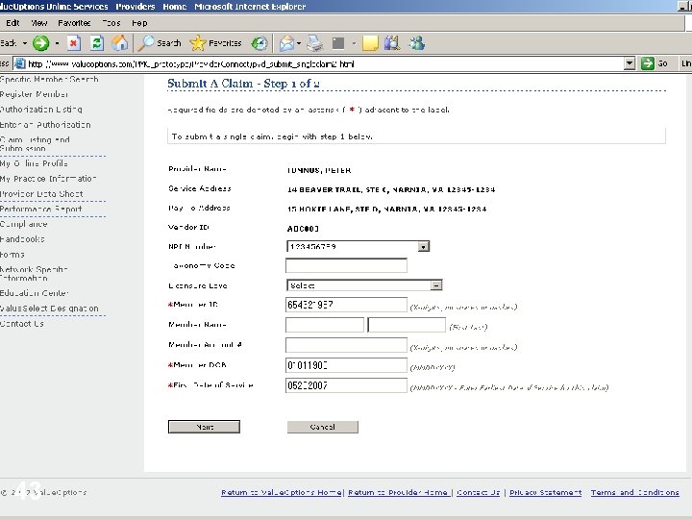The width and height of the screenshot is (692, 519).
Task: Open Register Member in sidebar
Action: click(x=34, y=94)
